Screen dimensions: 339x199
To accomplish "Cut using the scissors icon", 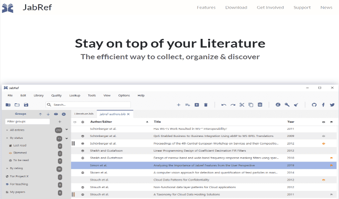I will coord(242,105).
